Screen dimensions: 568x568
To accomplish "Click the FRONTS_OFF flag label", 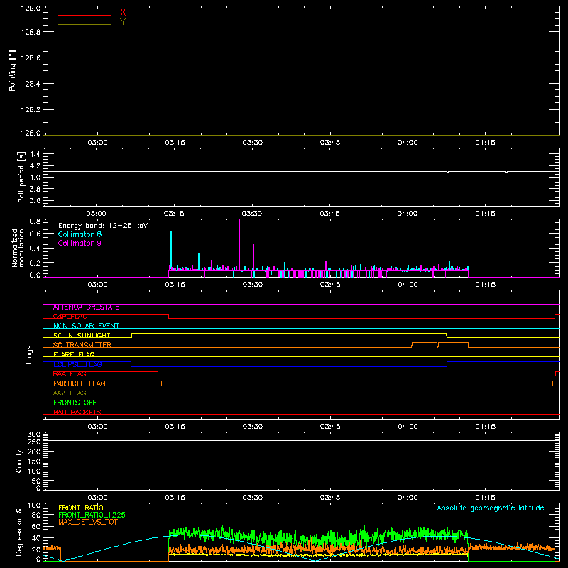I will (x=75, y=403).
